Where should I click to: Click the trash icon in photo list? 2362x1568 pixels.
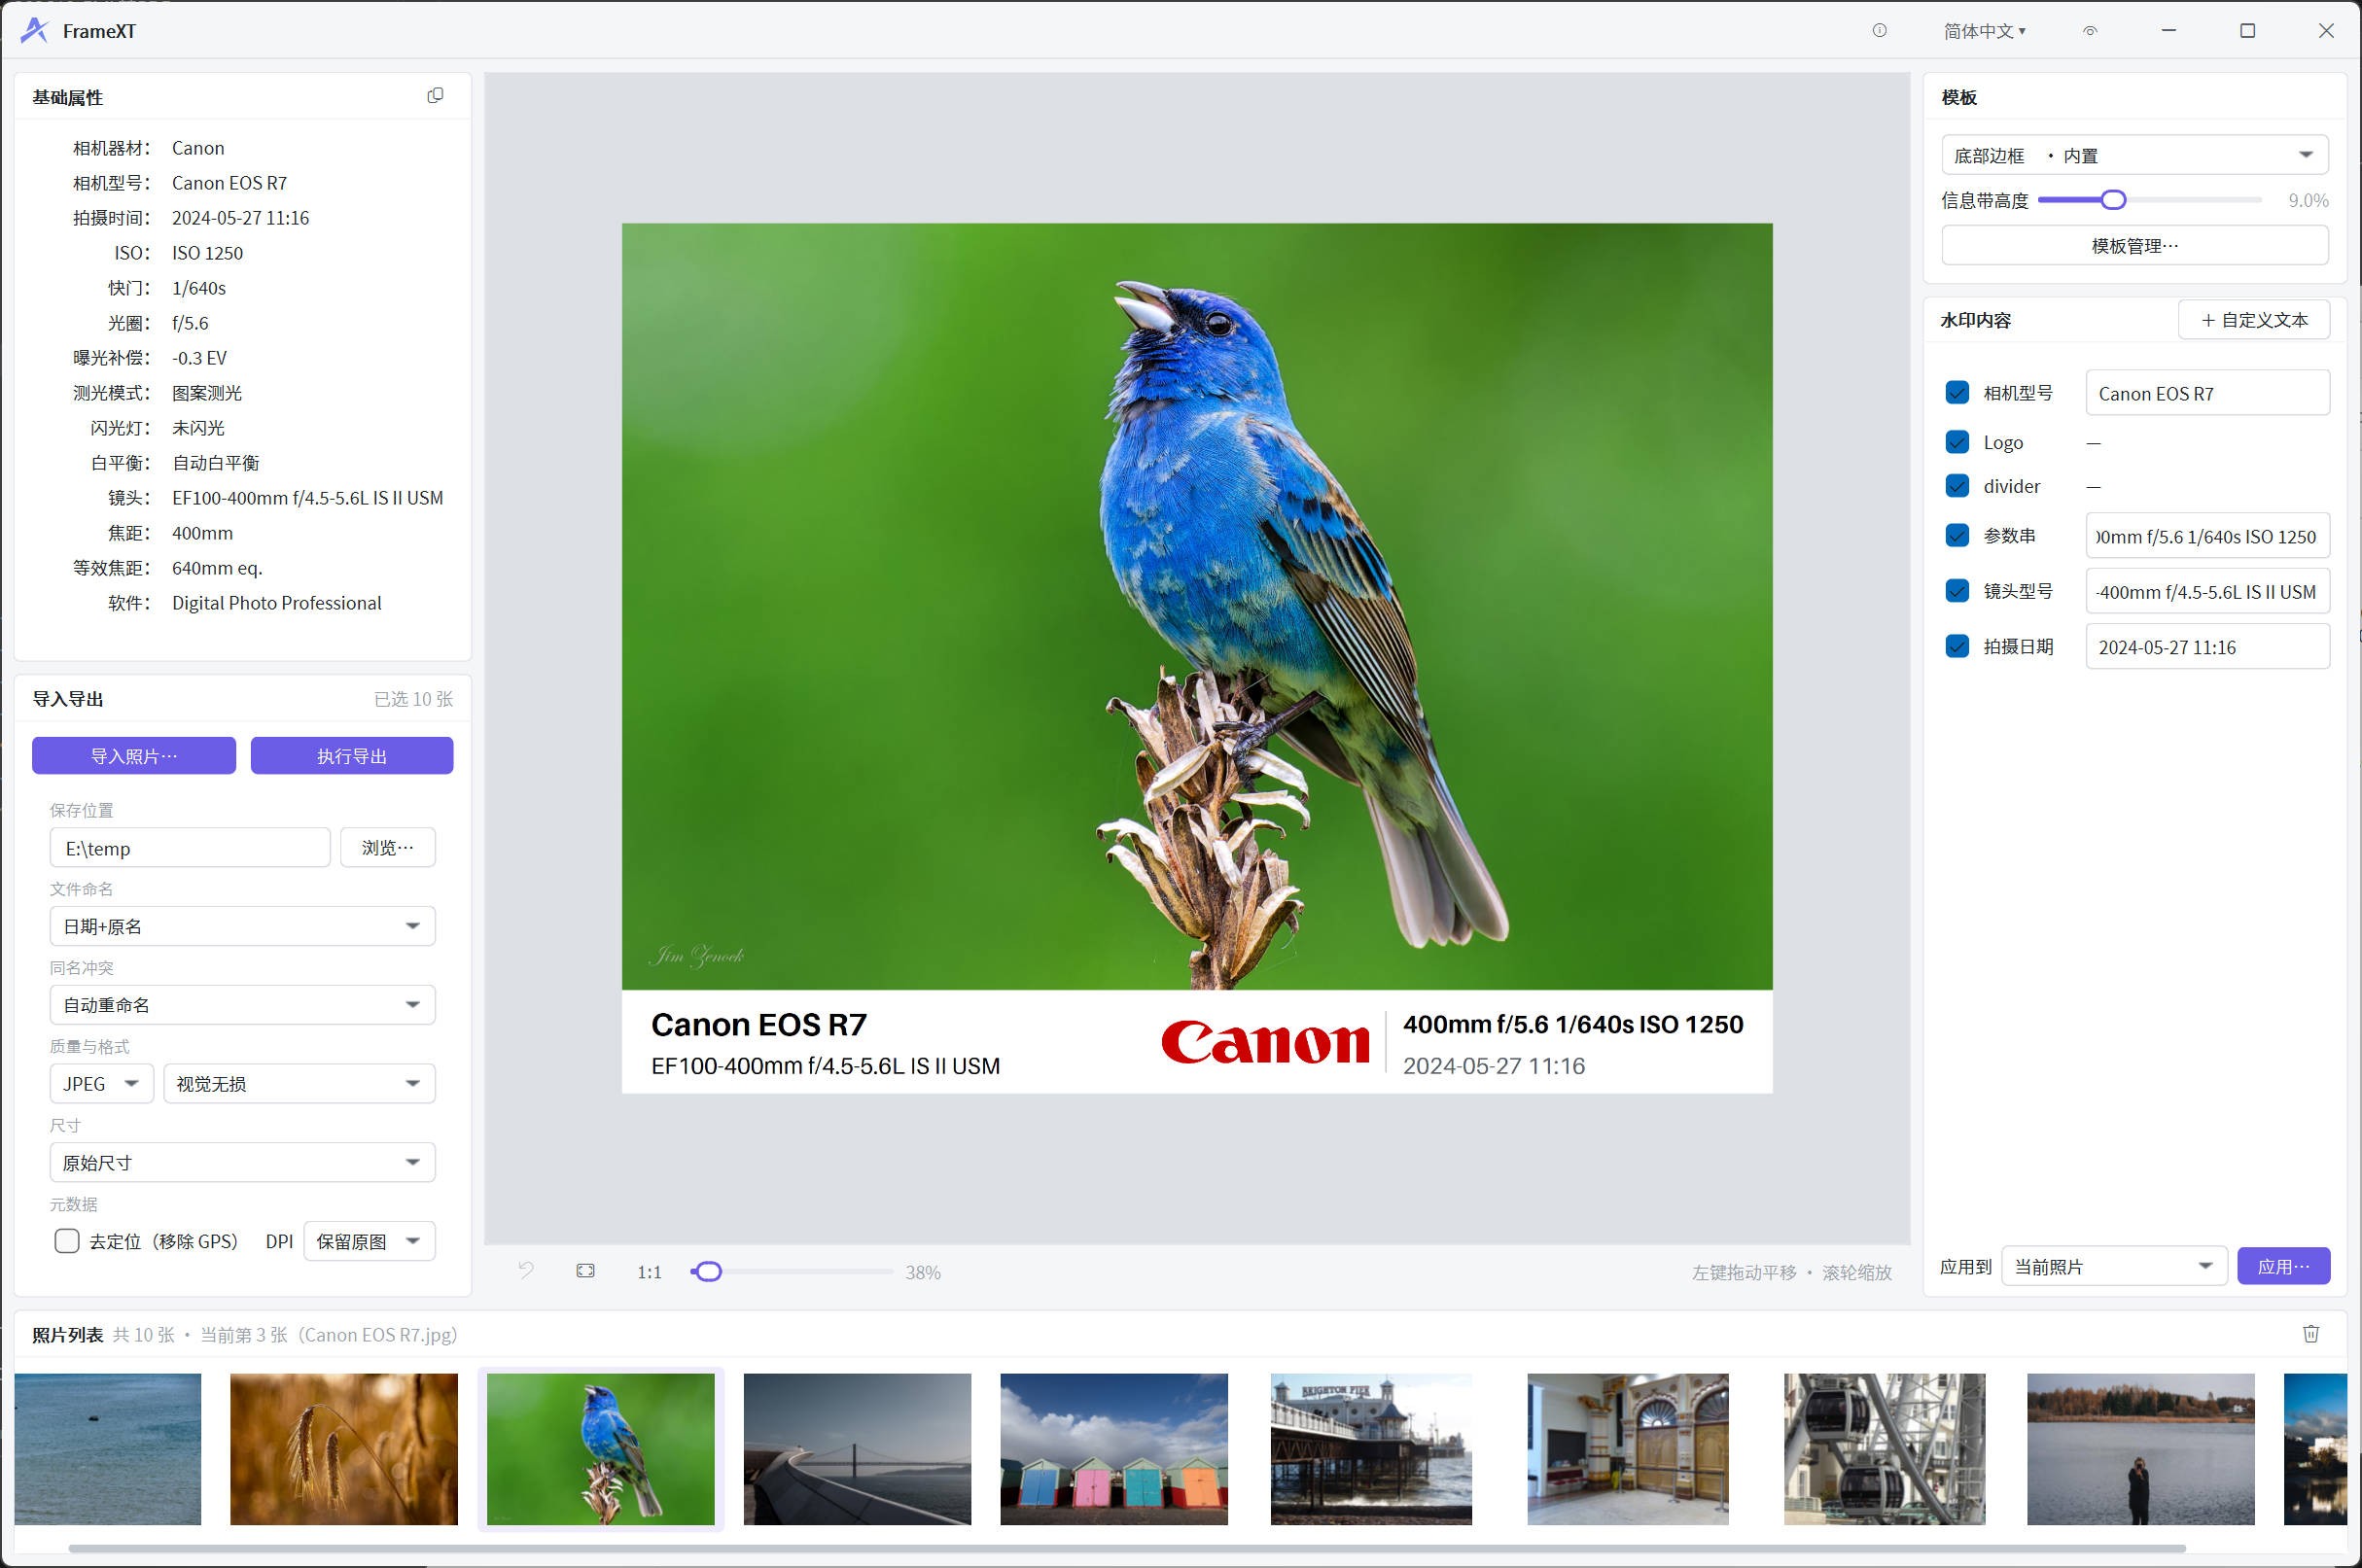[x=2311, y=1334]
